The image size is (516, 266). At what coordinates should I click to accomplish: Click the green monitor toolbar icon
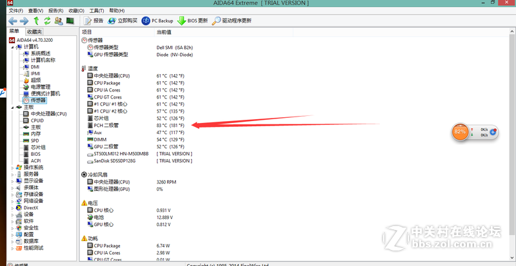click(x=70, y=21)
